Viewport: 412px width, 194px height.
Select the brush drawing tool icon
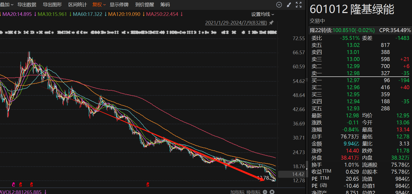click(289, 5)
